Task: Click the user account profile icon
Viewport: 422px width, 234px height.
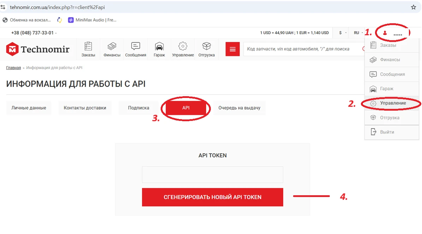Action: (x=385, y=33)
